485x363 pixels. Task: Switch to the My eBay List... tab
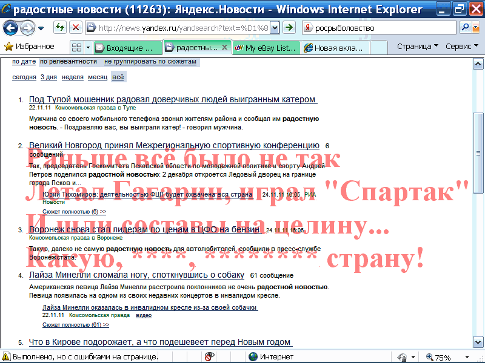click(x=266, y=48)
